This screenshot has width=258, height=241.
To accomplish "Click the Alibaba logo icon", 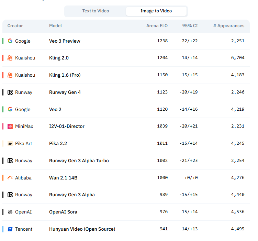I will [x=10, y=178].
